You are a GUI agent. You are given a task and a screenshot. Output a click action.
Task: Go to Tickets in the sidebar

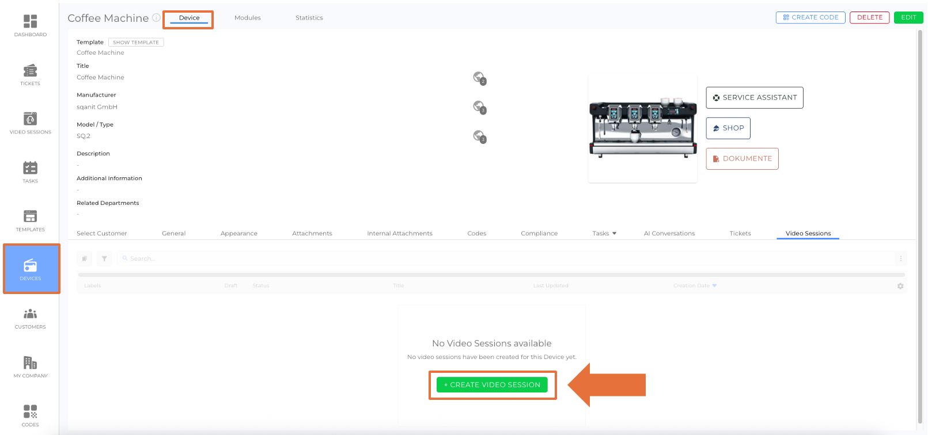30,71
